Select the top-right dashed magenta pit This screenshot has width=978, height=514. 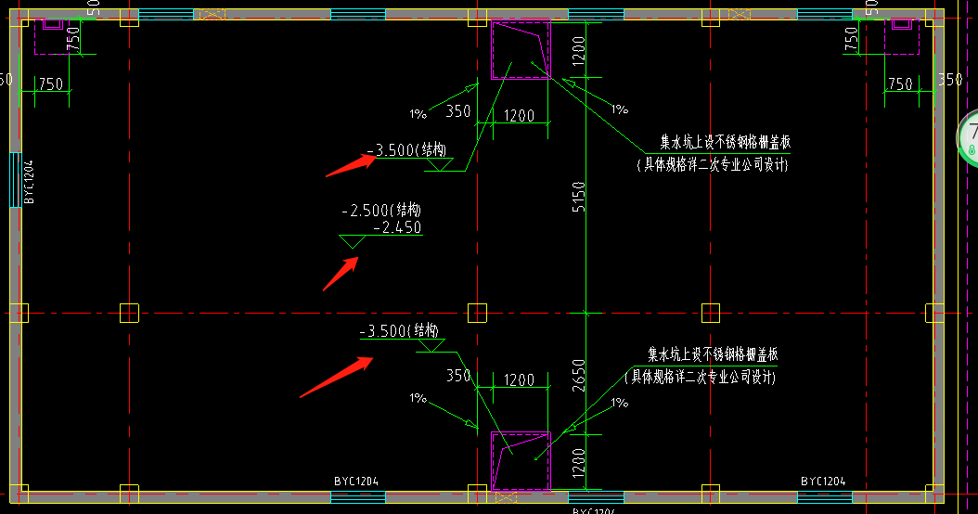[902, 36]
